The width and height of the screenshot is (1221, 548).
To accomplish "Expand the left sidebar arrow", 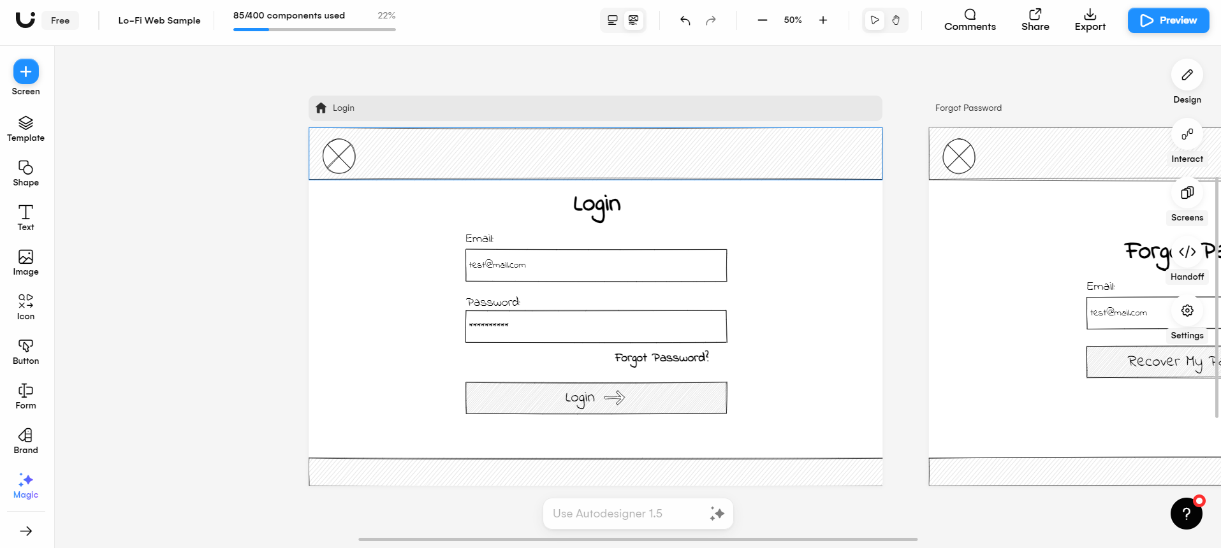I will click(x=26, y=531).
